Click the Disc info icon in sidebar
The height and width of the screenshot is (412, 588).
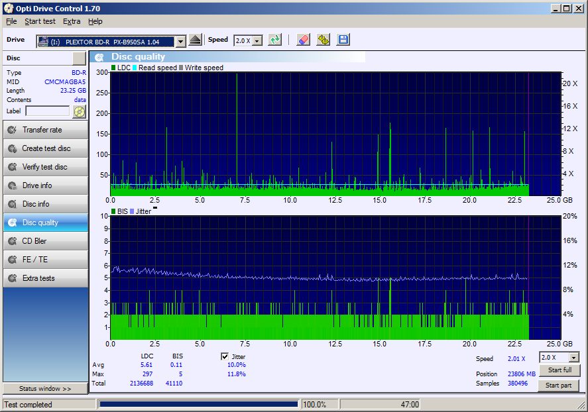(x=13, y=204)
